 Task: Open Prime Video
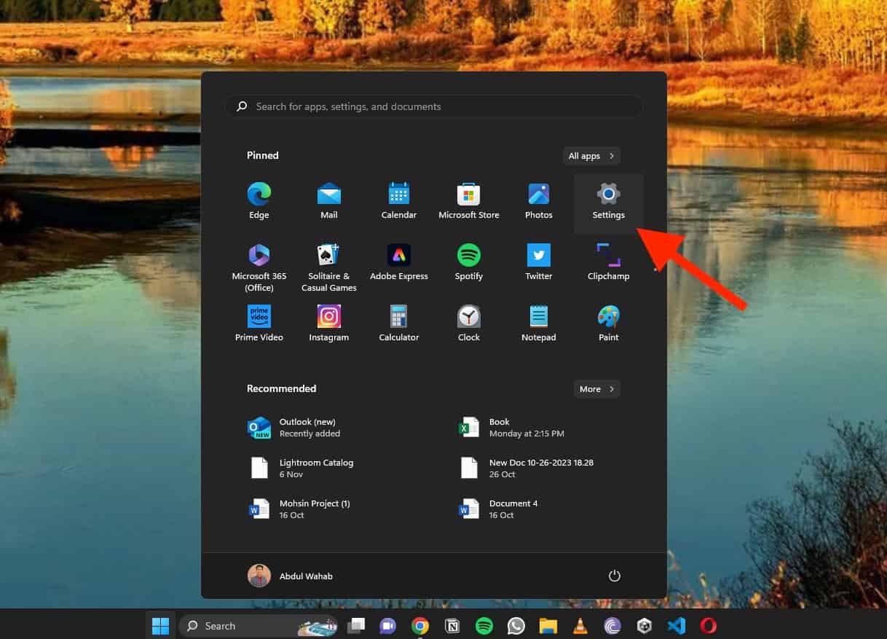[259, 324]
